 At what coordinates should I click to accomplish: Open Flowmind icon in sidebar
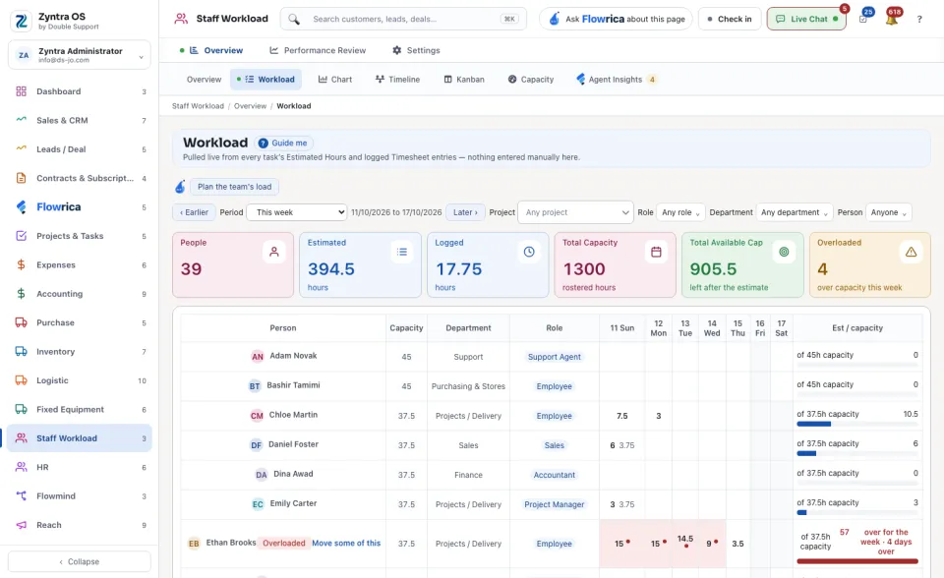[21, 495]
